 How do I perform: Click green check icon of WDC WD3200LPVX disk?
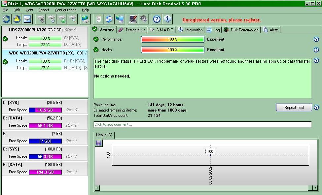pos(5,62)
